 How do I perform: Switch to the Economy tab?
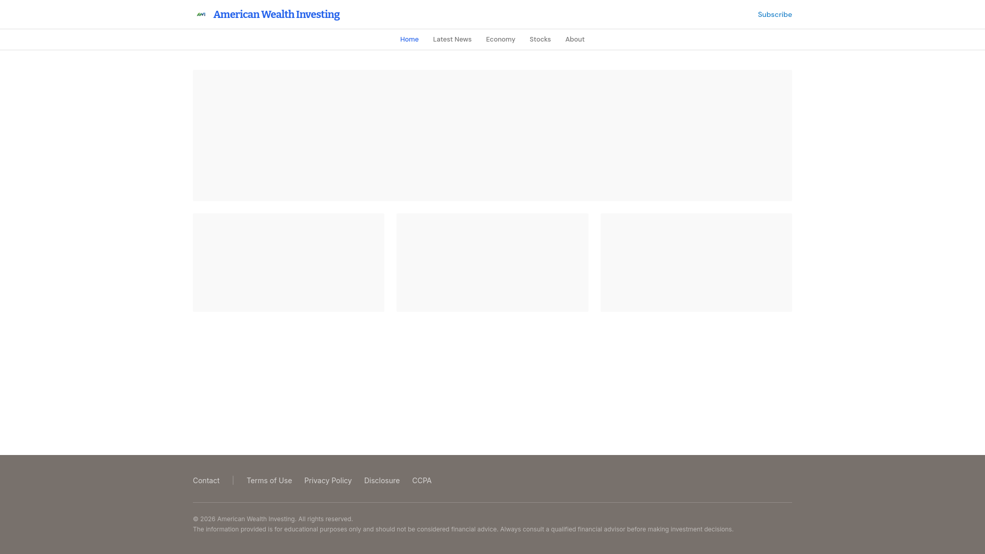pos(500,39)
